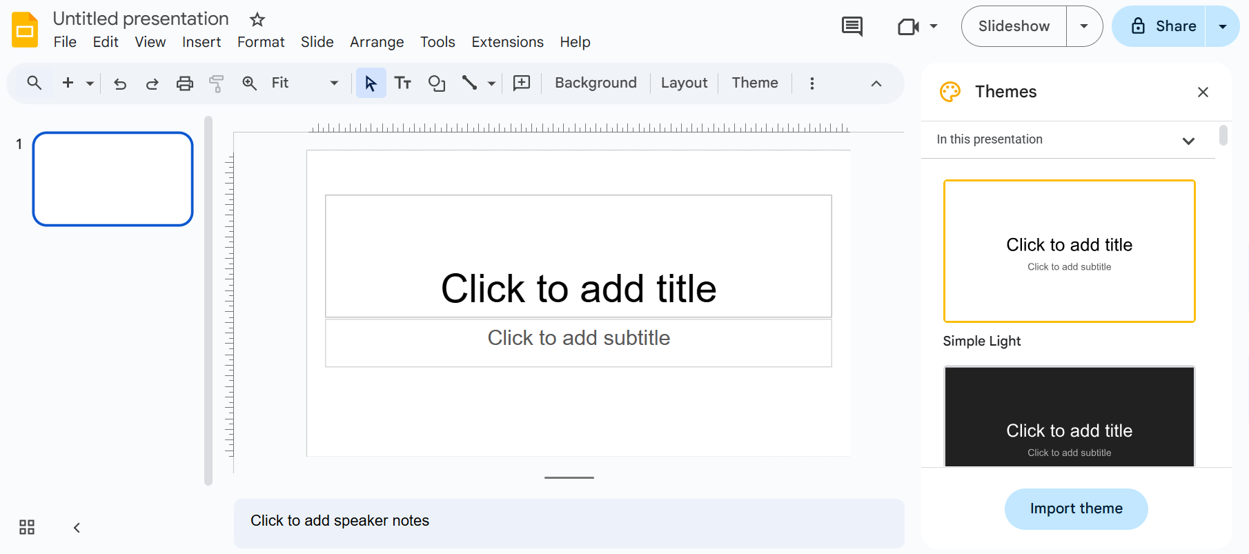Open the Extensions menu
This screenshot has width=1249, height=554.
click(507, 42)
